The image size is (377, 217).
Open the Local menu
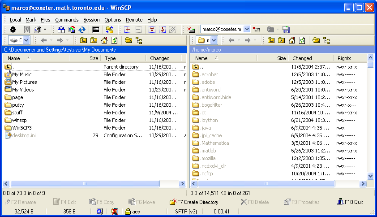coord(15,20)
